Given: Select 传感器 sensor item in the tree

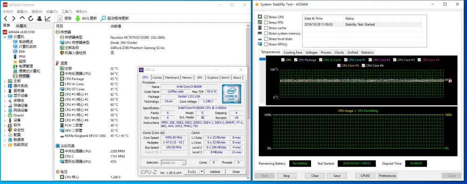Looking at the screenshot, I should coord(21,76).
